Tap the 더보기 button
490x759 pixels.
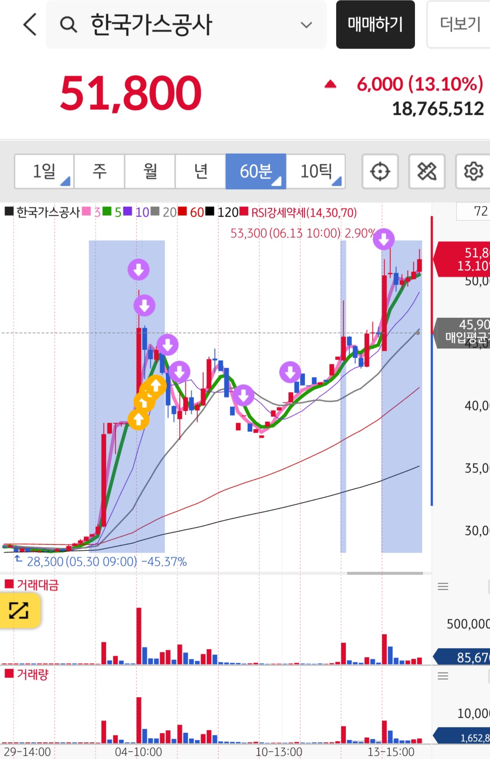[459, 24]
